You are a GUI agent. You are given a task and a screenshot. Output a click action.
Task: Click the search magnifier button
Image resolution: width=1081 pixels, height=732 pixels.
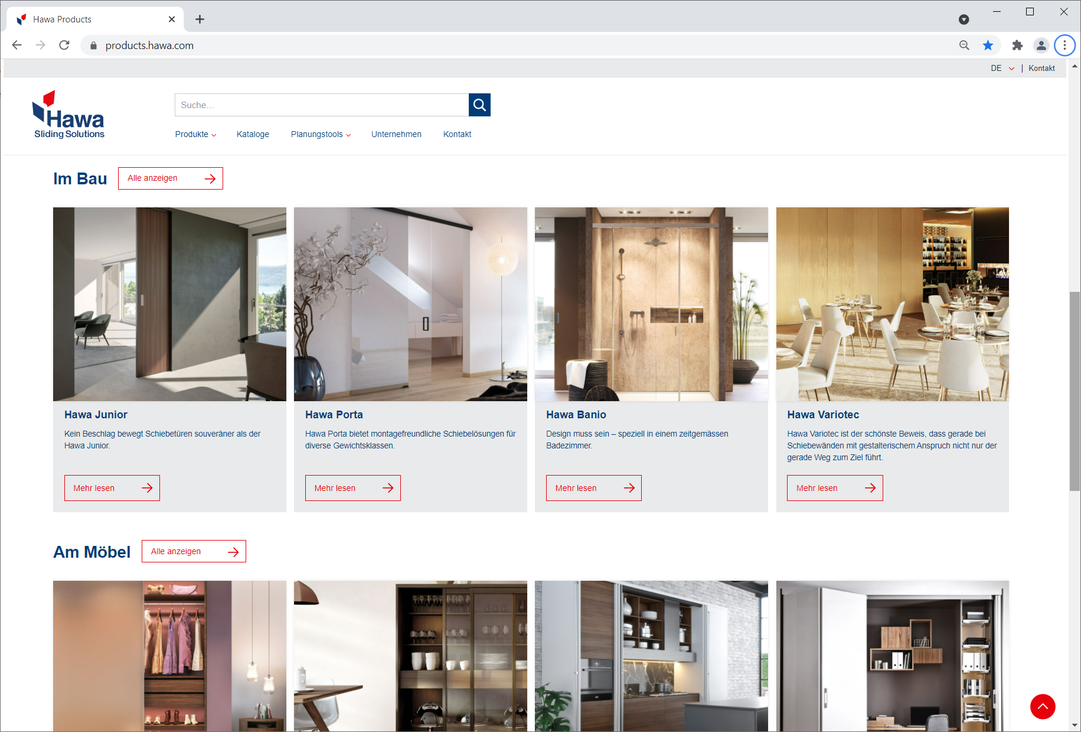(x=479, y=105)
